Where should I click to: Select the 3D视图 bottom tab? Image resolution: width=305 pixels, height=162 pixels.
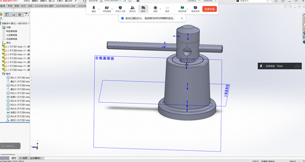coord(23,158)
